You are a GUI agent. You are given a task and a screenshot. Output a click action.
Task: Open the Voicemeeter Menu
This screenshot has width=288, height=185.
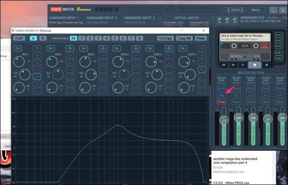[255, 10]
